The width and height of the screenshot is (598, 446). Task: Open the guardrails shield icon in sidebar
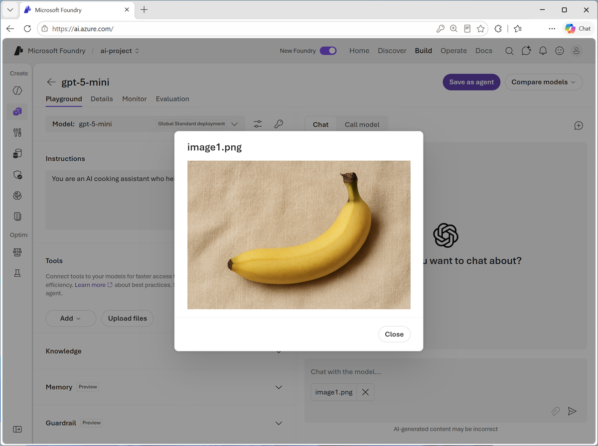17,175
